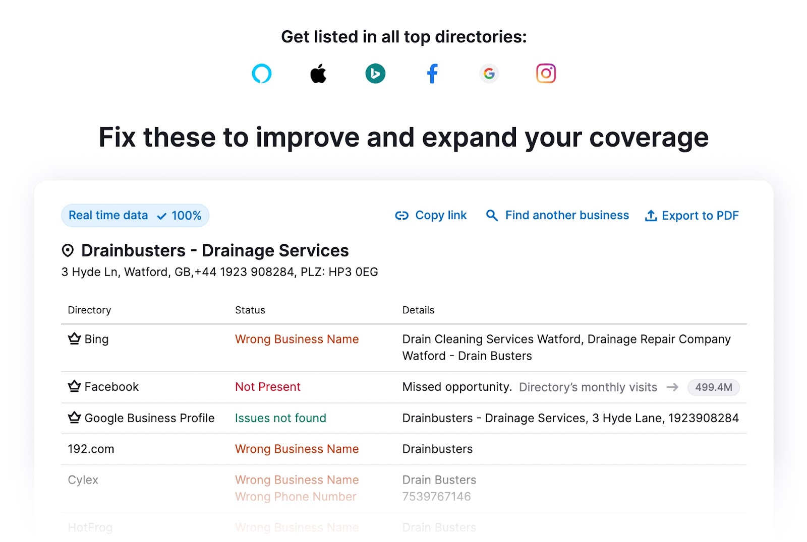The image size is (807, 542).
Task: Click the Wrong Business Name status for 192.com
Action: click(297, 449)
